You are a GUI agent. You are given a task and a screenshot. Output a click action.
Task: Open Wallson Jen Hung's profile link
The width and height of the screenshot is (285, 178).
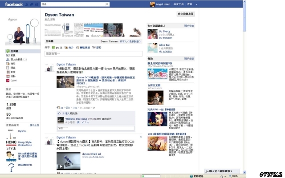click(x=76, y=119)
